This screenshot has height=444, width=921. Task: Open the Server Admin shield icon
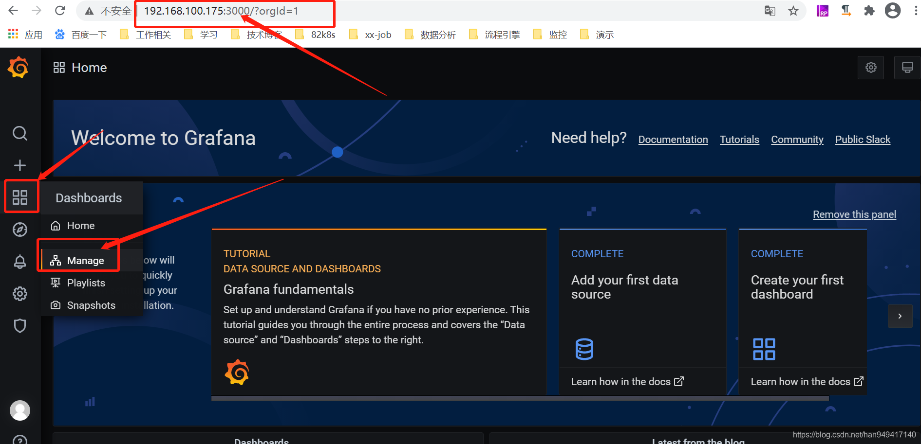tap(20, 326)
